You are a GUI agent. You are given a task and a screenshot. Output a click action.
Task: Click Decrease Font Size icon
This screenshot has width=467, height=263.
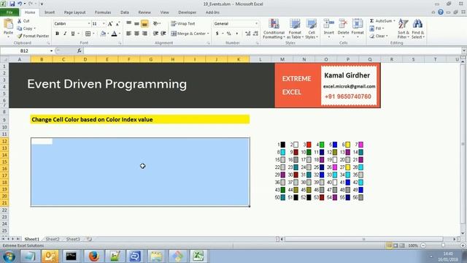pyautogui.click(x=117, y=23)
